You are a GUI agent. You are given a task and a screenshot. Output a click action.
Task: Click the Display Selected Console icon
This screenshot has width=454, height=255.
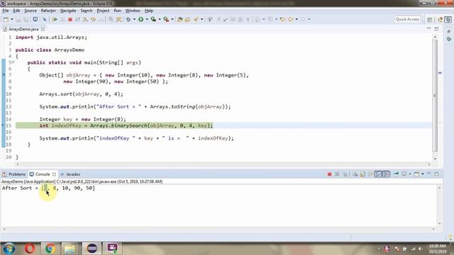click(x=404, y=174)
